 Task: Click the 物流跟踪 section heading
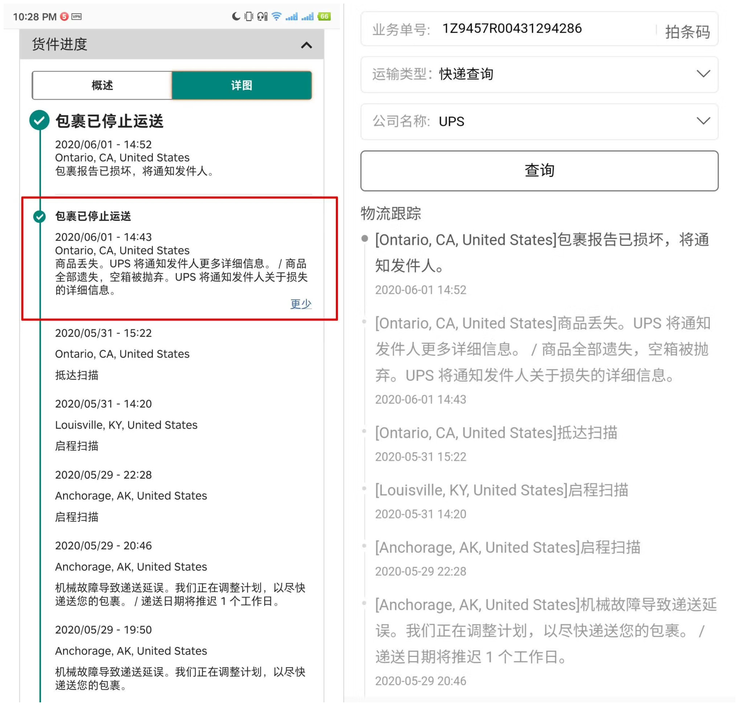[x=391, y=213]
